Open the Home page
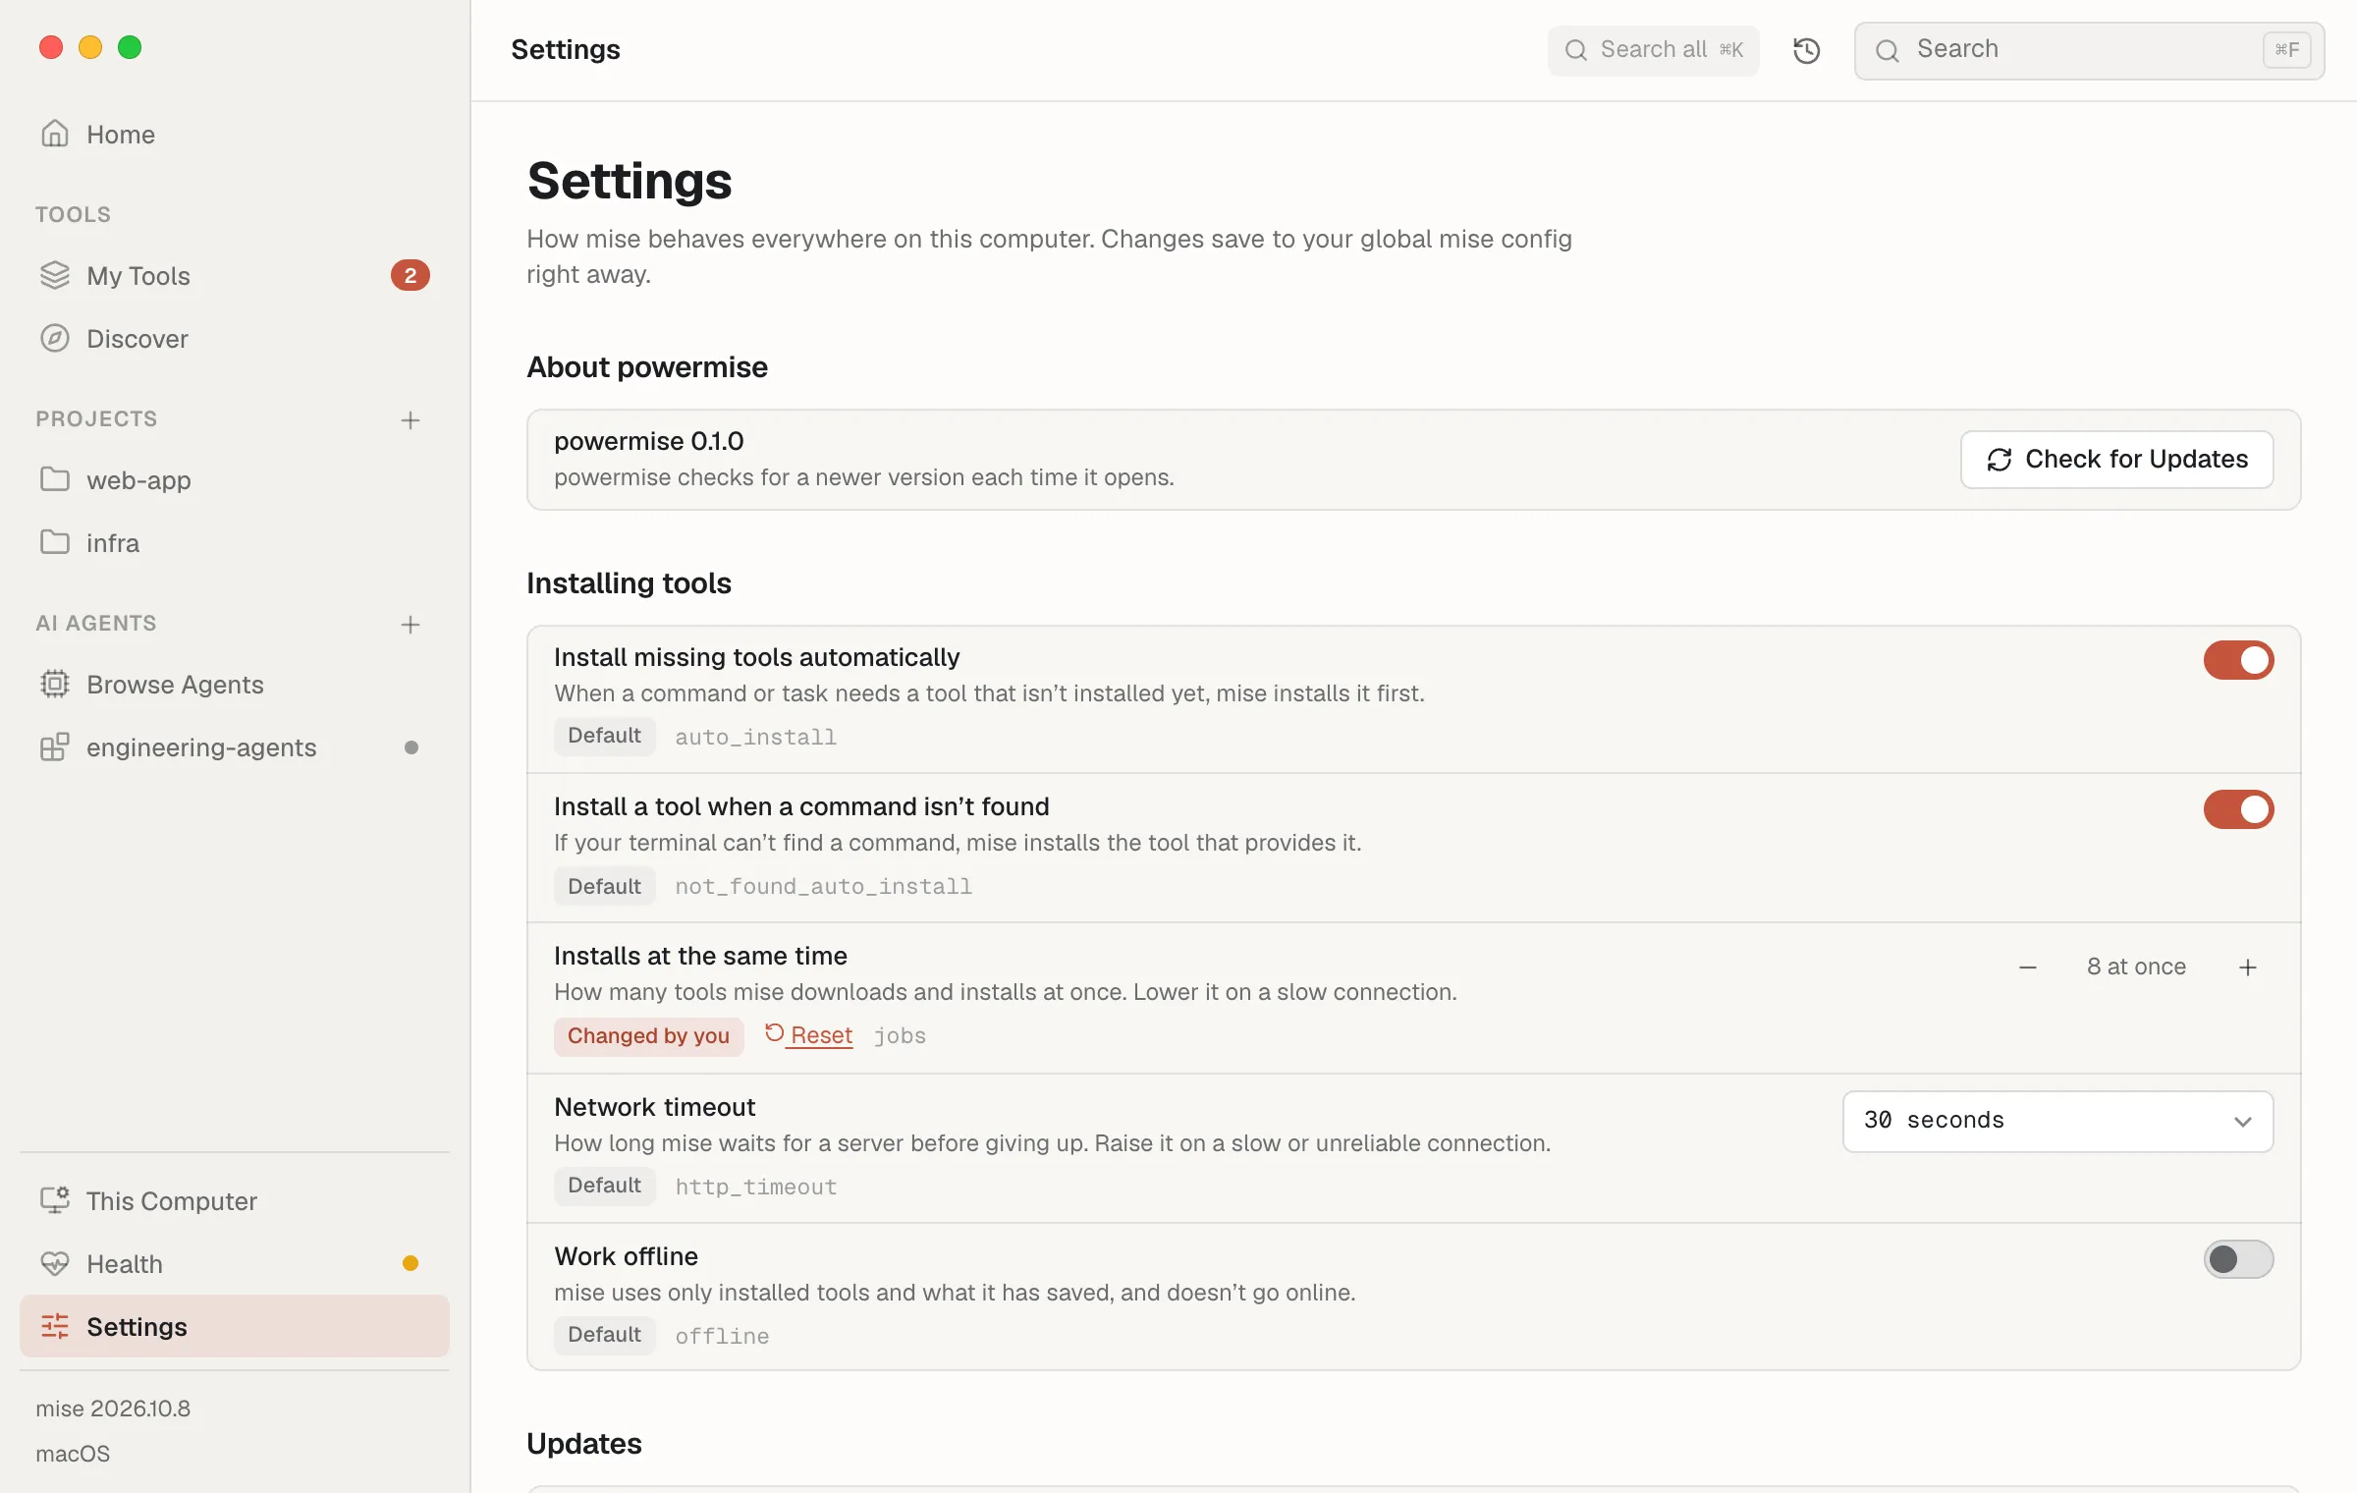Viewport: 2357px width, 1493px height. pyautogui.click(x=234, y=134)
